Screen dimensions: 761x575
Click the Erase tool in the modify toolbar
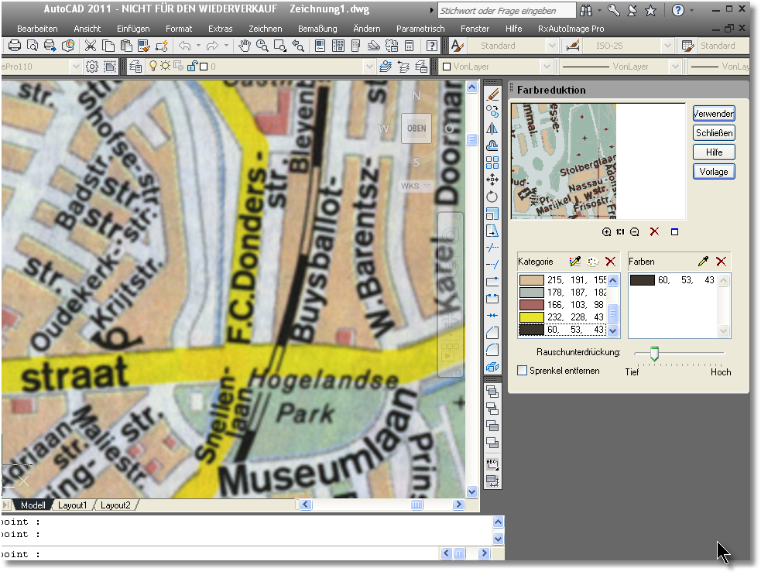pos(492,94)
